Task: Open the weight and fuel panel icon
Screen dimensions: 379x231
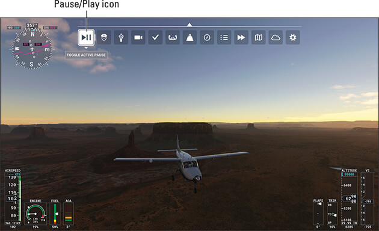Action: pos(189,37)
